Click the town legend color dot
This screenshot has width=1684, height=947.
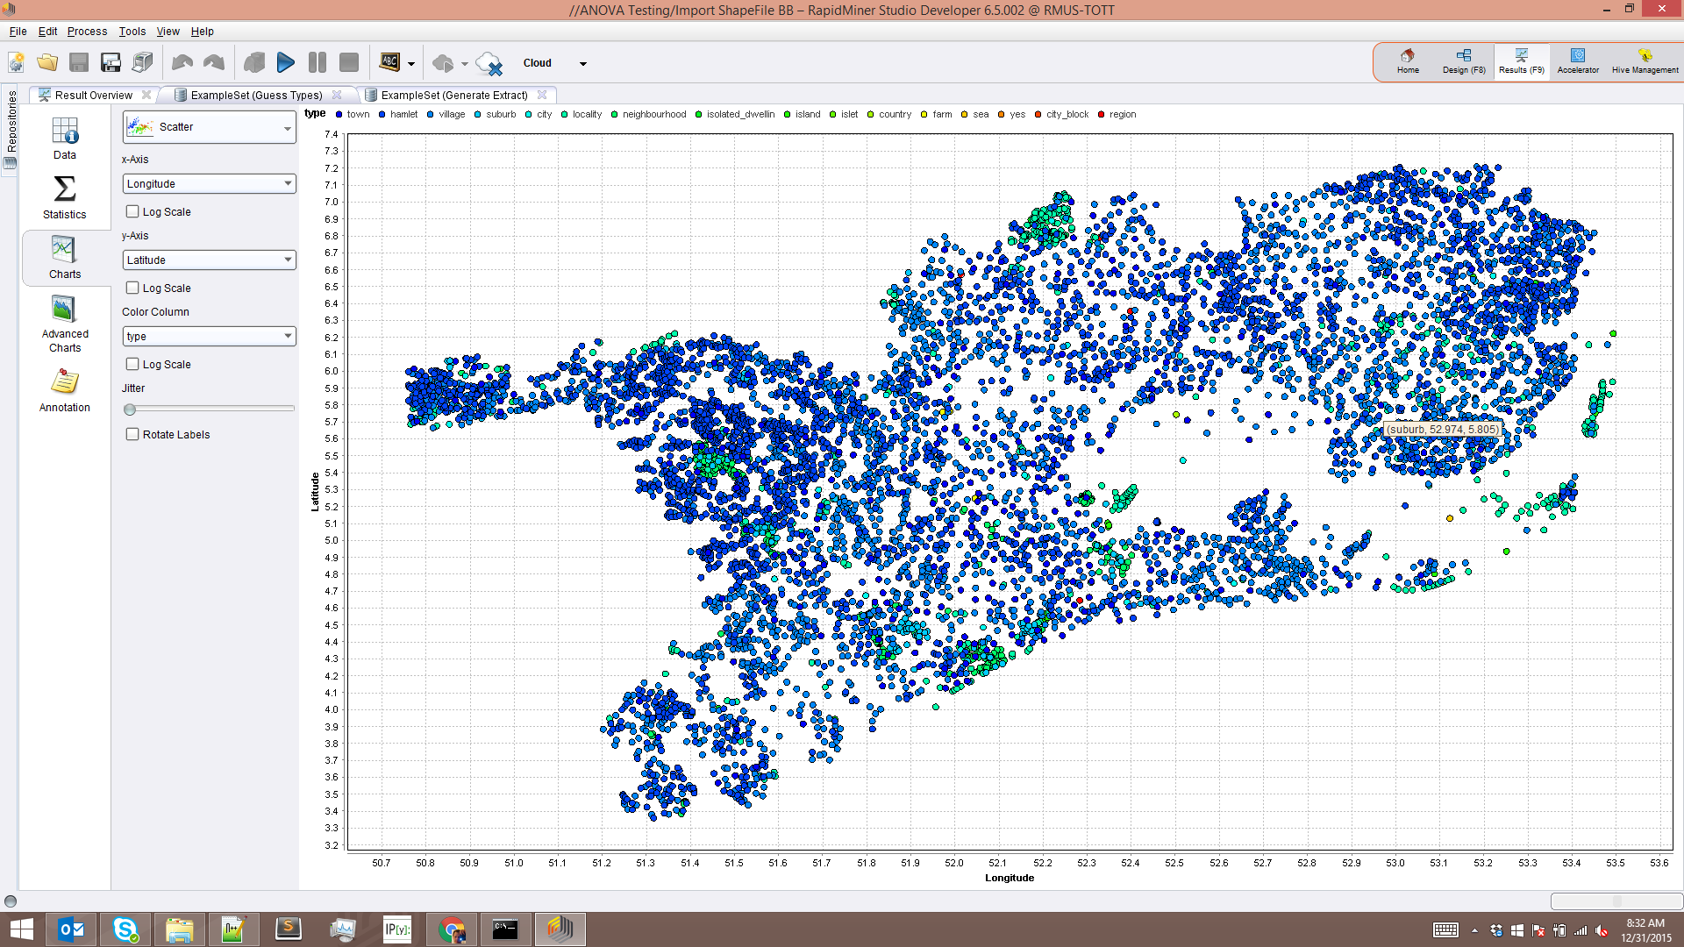(339, 114)
